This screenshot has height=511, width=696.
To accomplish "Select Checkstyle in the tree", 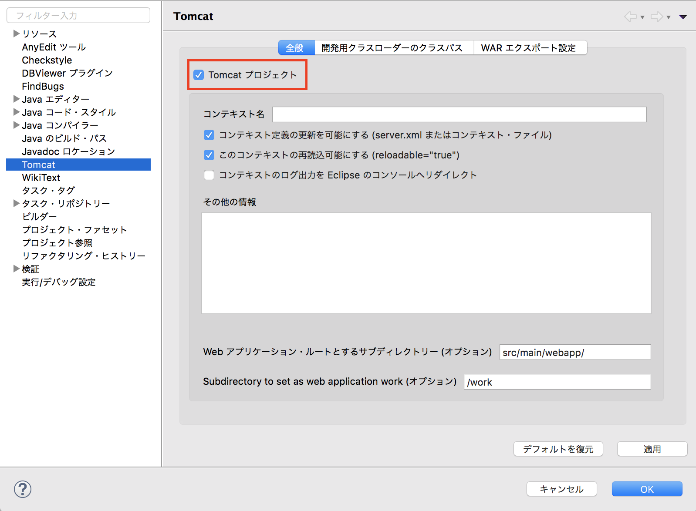I will (47, 60).
